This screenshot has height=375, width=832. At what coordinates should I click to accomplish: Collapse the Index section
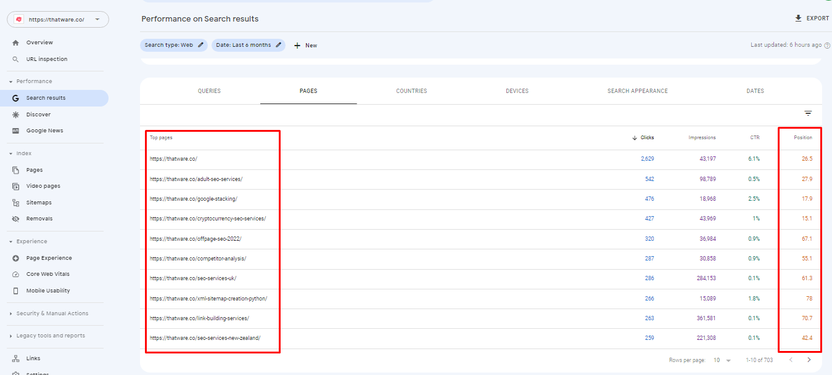10,153
